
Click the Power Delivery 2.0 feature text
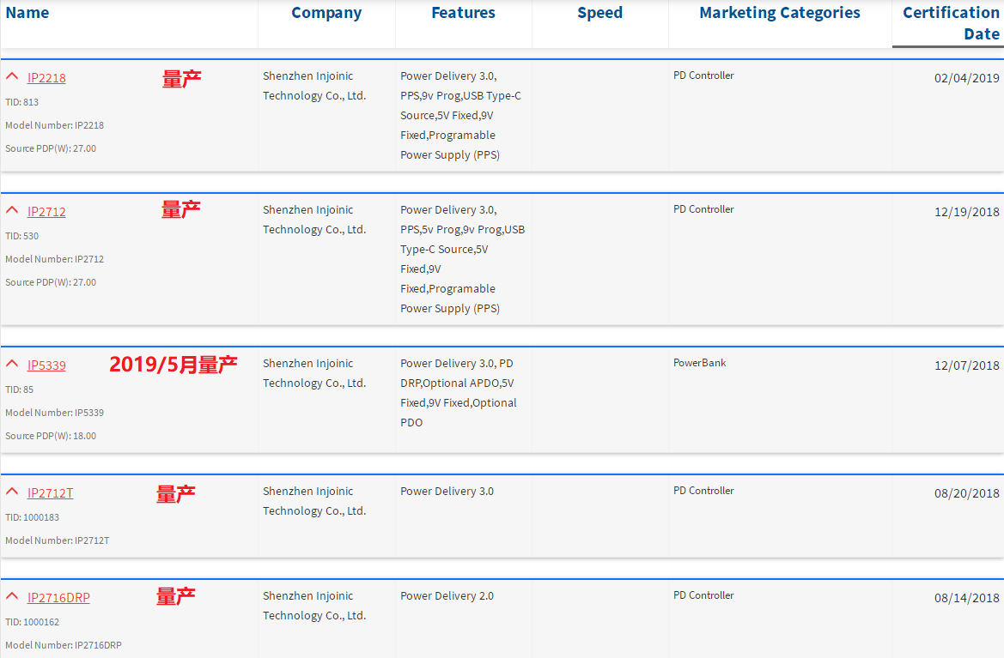click(x=447, y=596)
